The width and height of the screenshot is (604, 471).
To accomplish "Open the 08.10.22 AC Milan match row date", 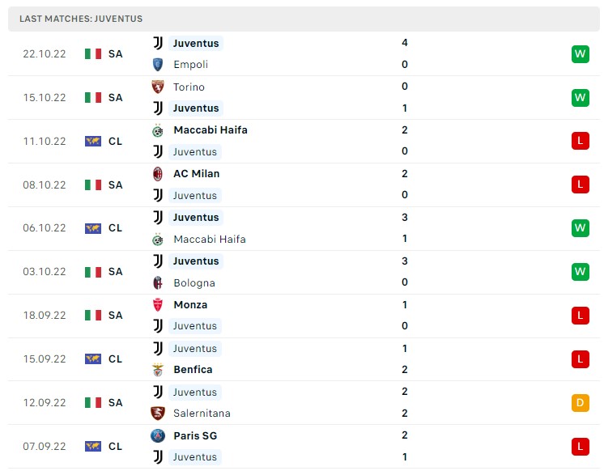I will pos(45,185).
